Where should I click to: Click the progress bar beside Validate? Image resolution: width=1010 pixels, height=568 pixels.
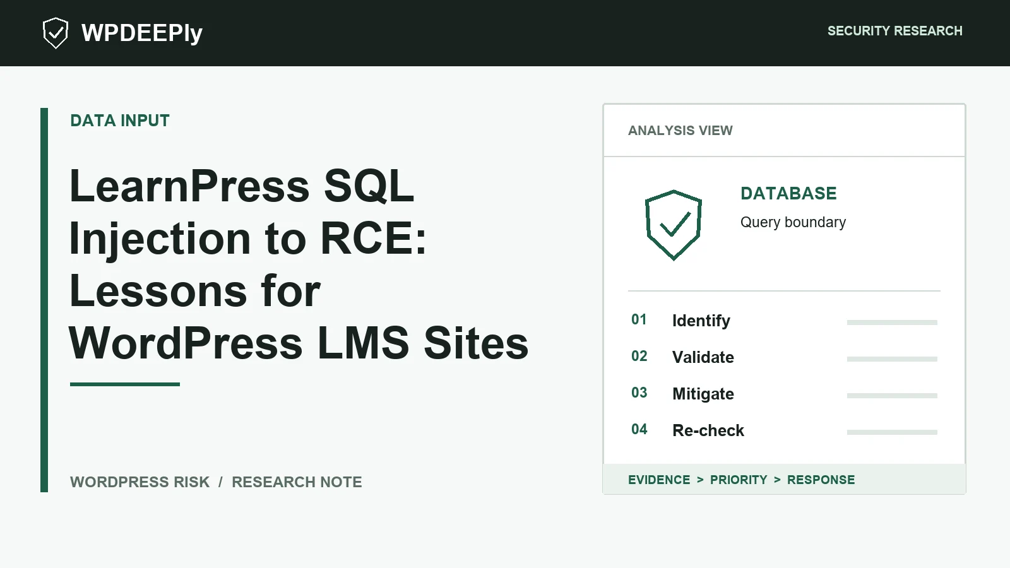coord(892,359)
